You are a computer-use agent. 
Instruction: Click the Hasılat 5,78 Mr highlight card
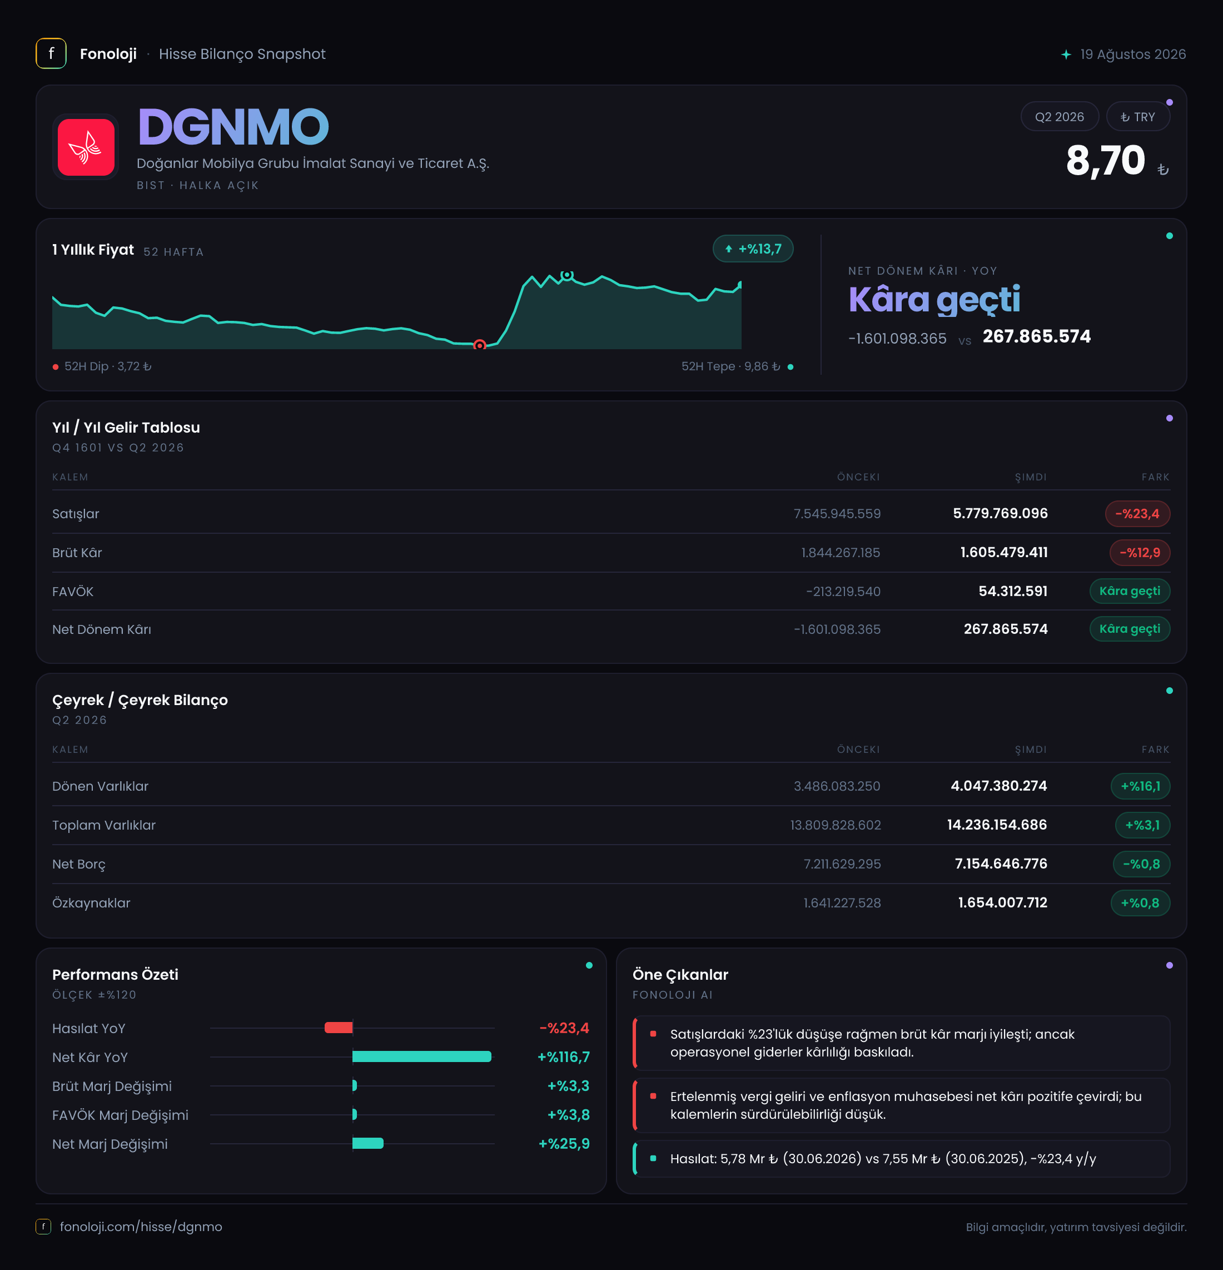(x=902, y=1159)
